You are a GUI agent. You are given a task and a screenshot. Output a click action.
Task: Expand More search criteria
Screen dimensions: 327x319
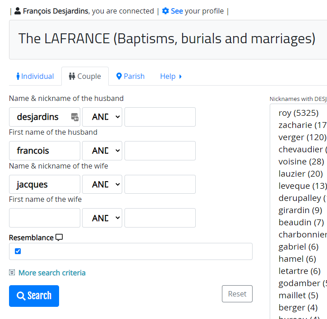52,273
